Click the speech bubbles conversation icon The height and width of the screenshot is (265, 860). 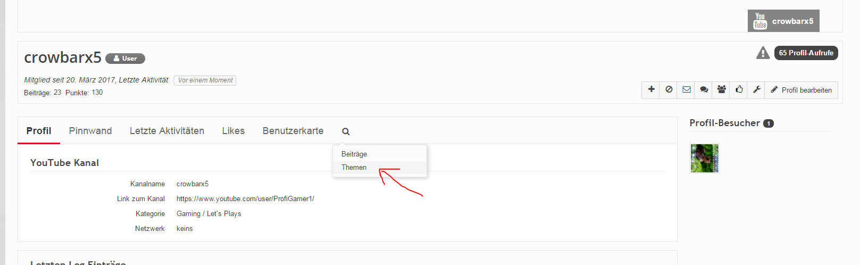[x=704, y=90]
